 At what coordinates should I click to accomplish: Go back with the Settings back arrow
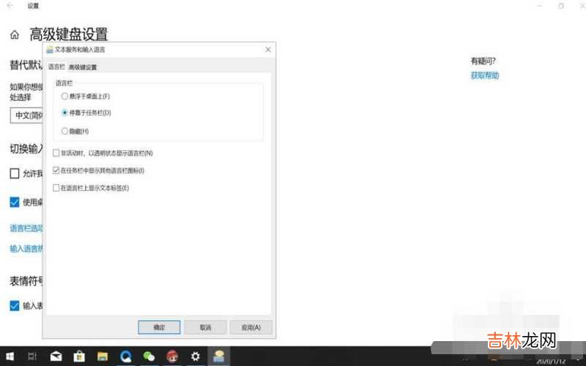[9, 6]
